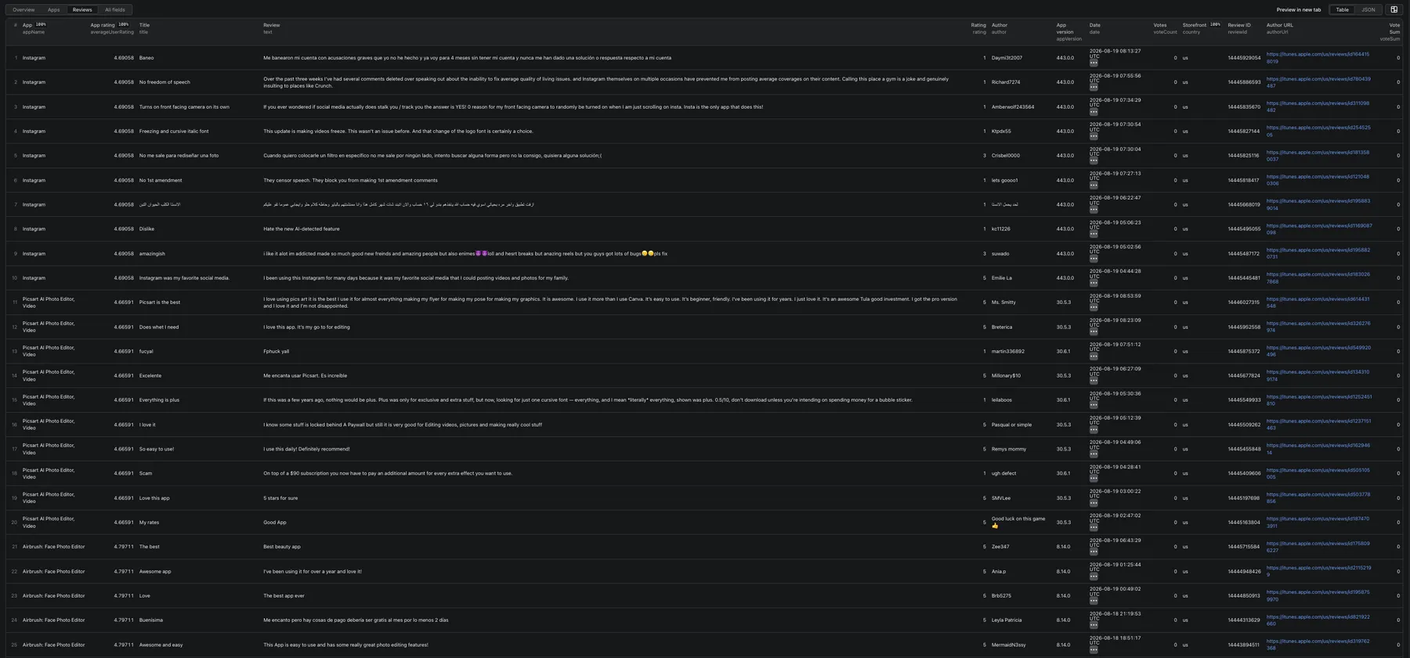Open author URL for Emilie La

(1318, 278)
